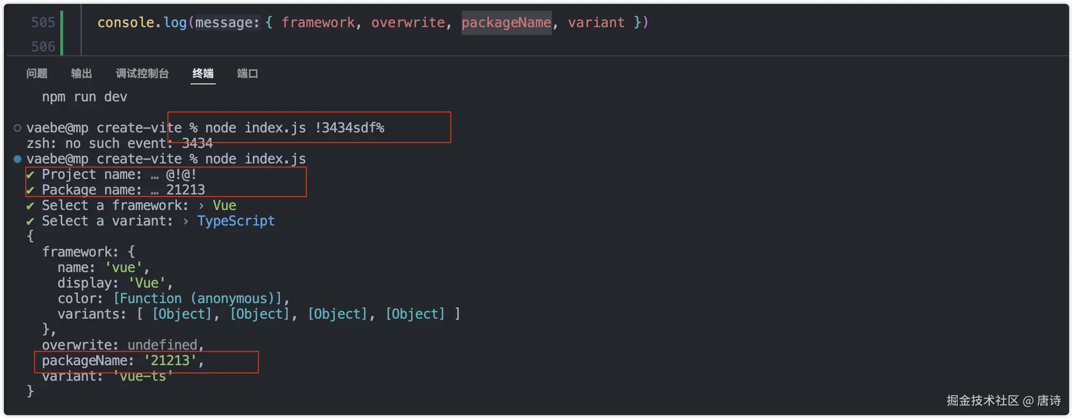Click the checkmark beside Select a framework
This screenshot has width=1073, height=419.
[x=30, y=206]
